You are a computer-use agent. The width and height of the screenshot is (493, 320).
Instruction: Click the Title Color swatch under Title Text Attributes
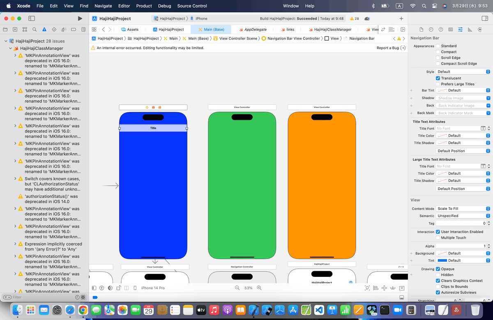(442, 136)
